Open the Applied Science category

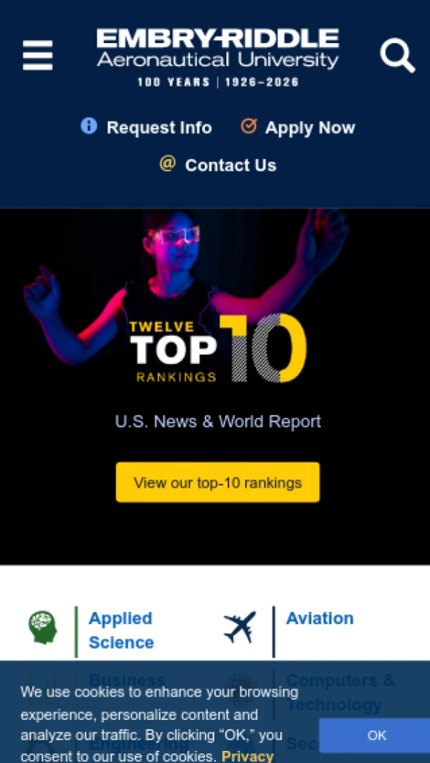pyautogui.click(x=121, y=630)
